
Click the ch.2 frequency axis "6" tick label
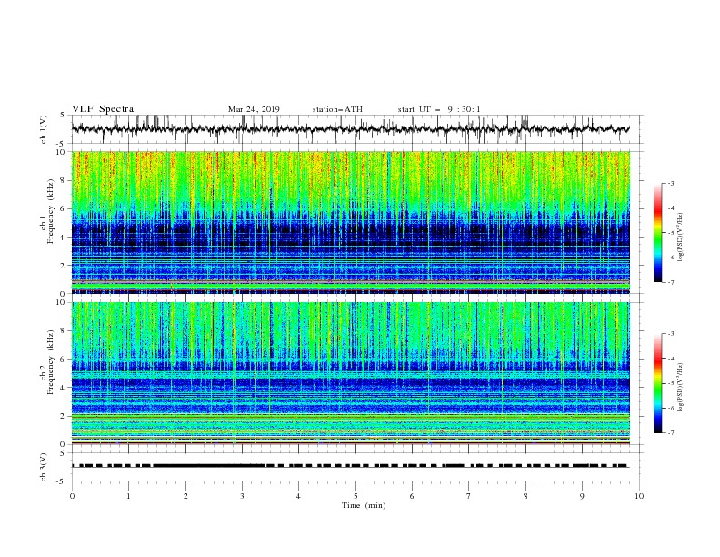coord(64,359)
